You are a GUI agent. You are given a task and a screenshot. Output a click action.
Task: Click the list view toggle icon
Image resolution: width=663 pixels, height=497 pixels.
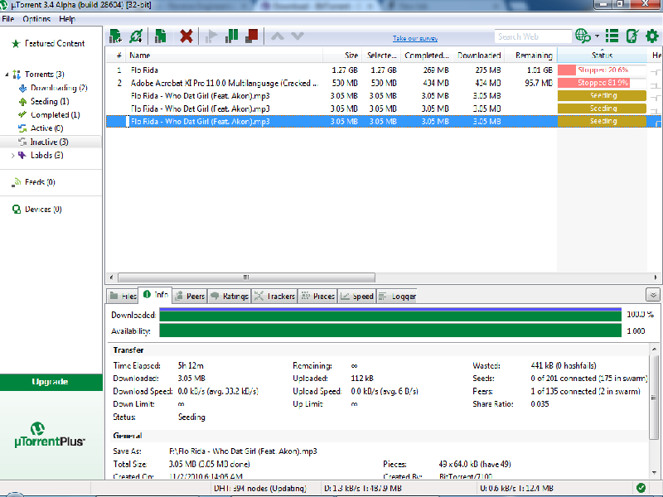point(612,36)
